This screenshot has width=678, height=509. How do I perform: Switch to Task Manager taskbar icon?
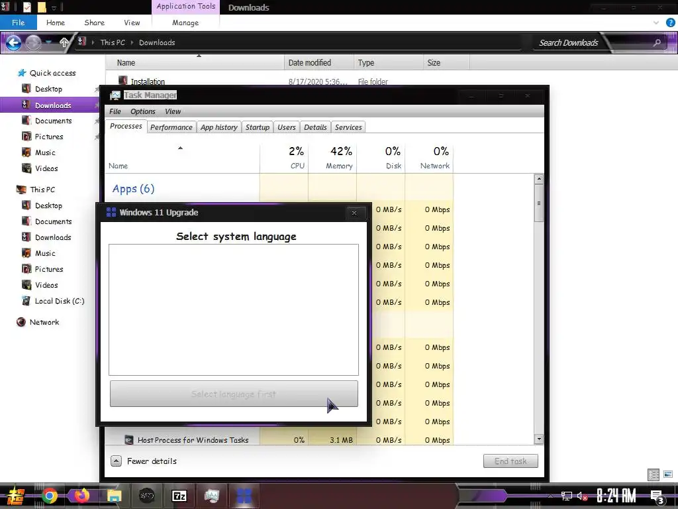coord(211,496)
